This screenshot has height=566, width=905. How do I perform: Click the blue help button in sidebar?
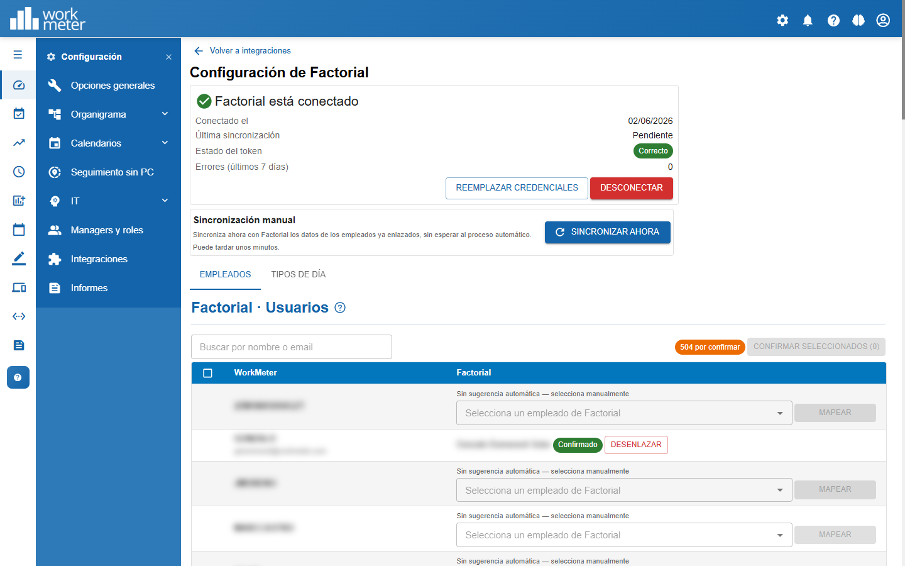click(x=18, y=377)
